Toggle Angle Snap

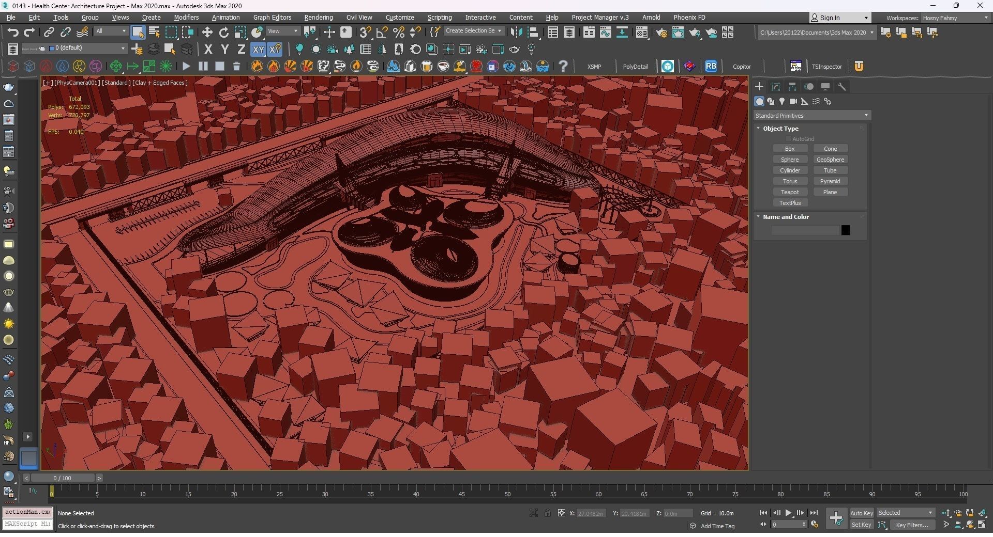point(382,32)
